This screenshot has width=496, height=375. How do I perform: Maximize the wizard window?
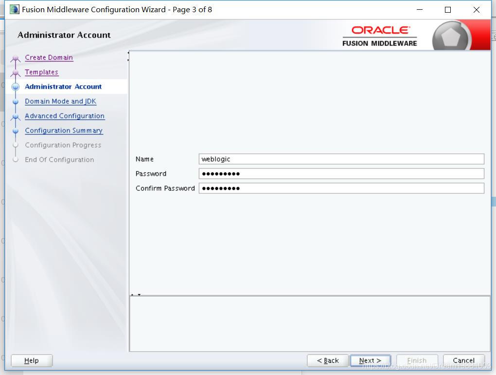tap(448, 10)
